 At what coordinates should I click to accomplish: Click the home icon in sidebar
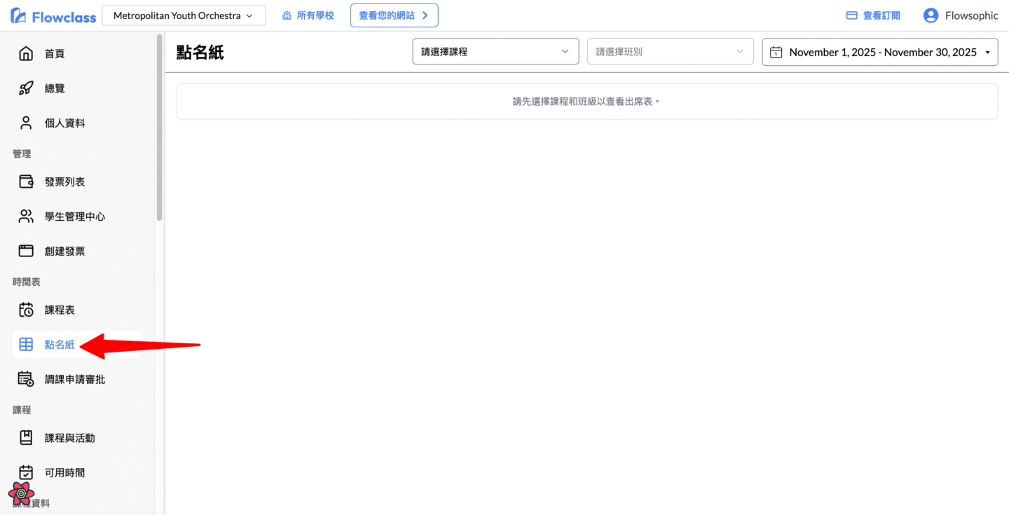pyautogui.click(x=26, y=54)
